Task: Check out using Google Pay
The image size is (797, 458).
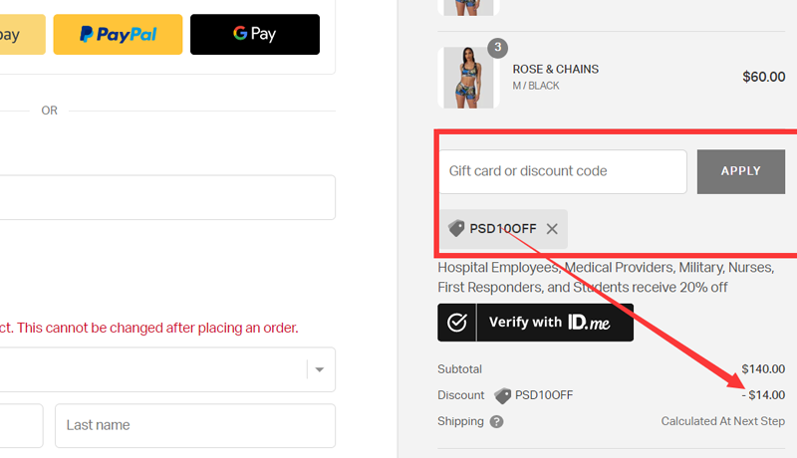Action: coord(255,34)
